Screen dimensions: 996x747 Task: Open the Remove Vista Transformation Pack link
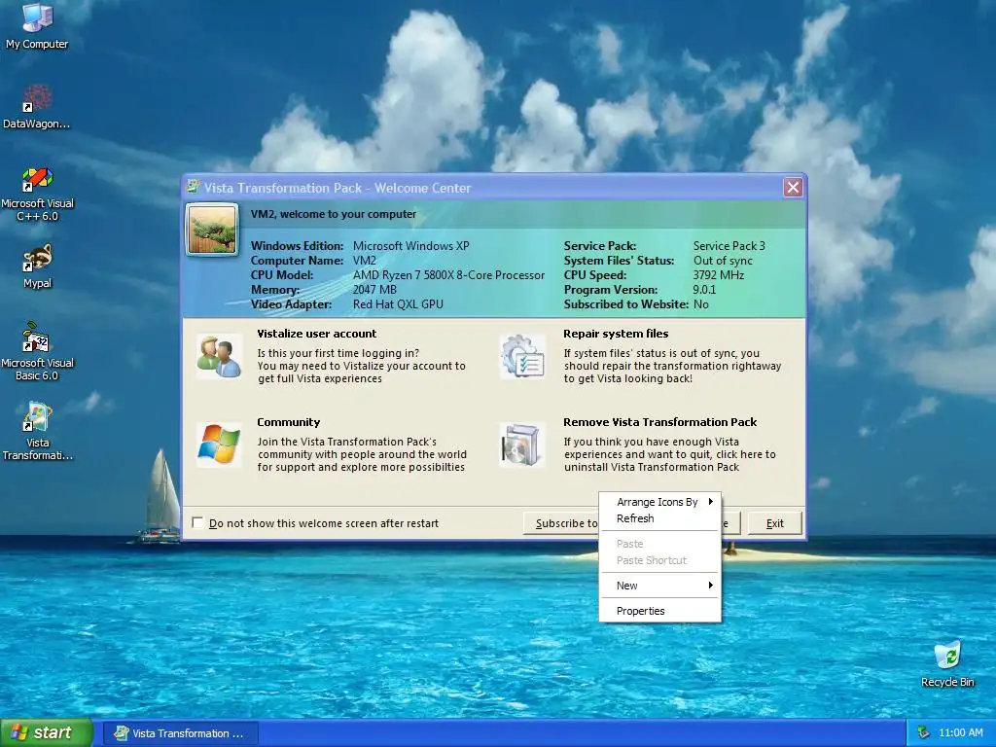(x=660, y=422)
